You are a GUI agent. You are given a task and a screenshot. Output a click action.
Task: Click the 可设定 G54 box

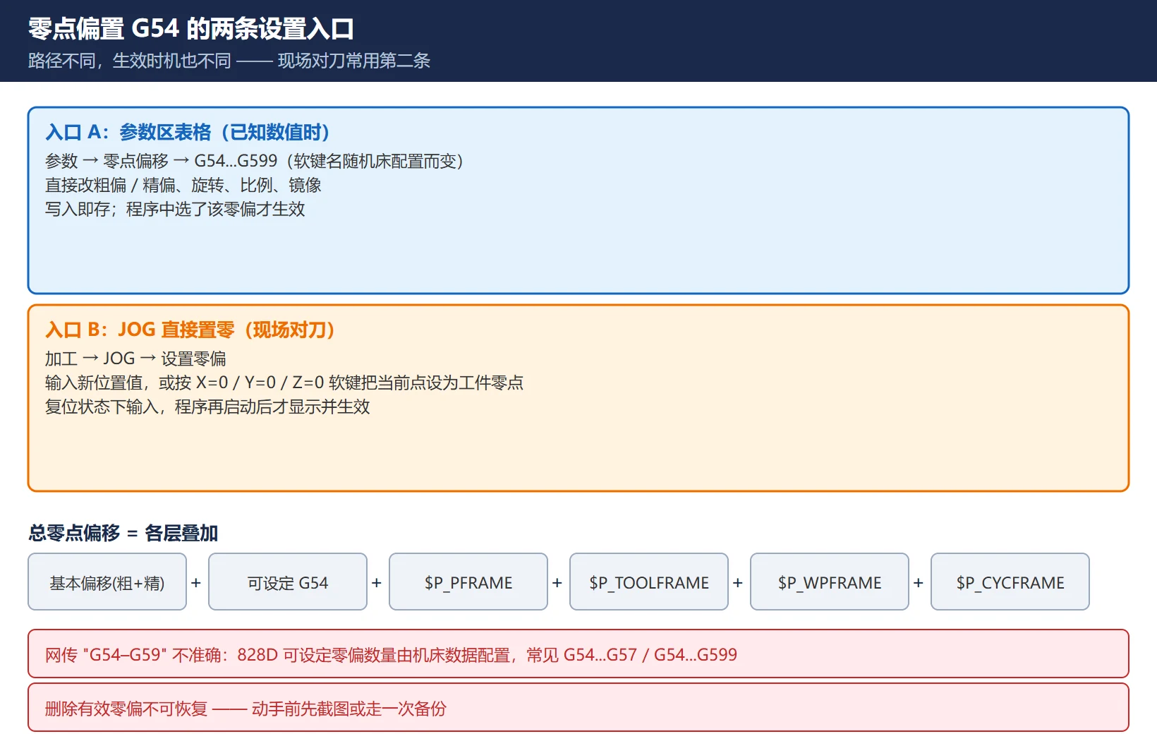click(288, 582)
